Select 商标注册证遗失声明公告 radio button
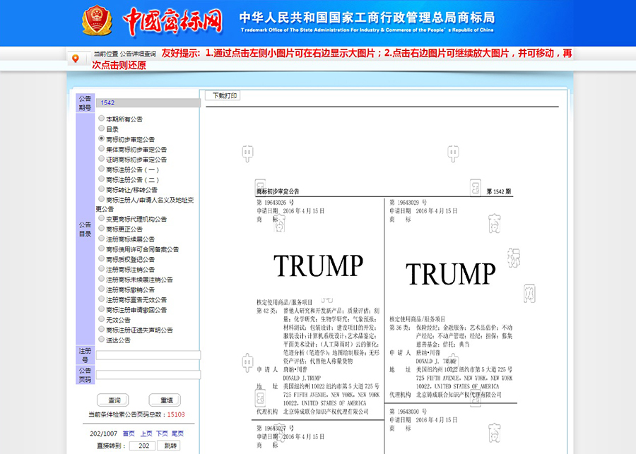 click(101, 329)
